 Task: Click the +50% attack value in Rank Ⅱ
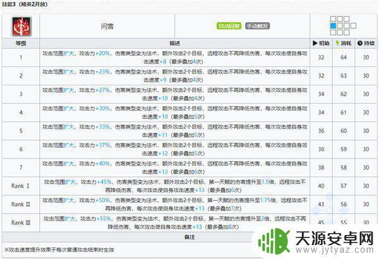103,200
